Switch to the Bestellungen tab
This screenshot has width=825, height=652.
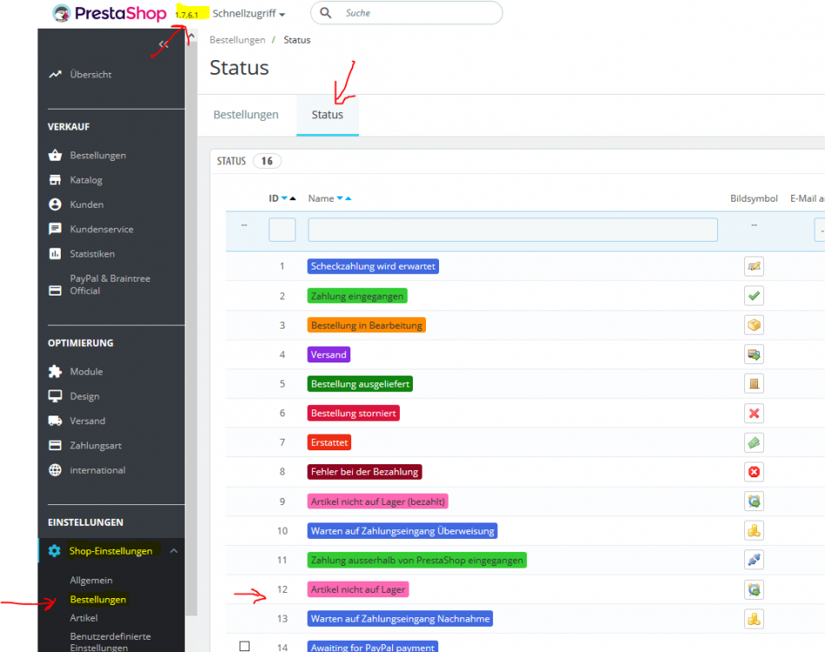[x=246, y=115]
